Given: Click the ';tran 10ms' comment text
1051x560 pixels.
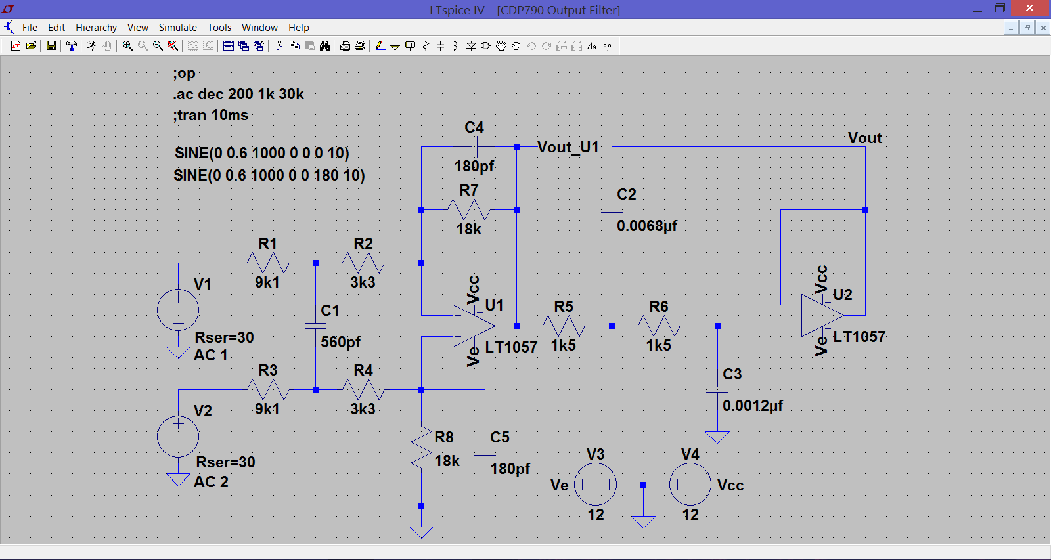Looking at the screenshot, I should [x=212, y=115].
